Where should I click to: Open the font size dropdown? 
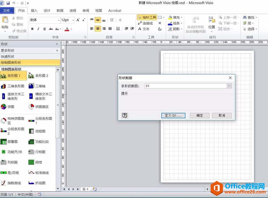(73, 20)
